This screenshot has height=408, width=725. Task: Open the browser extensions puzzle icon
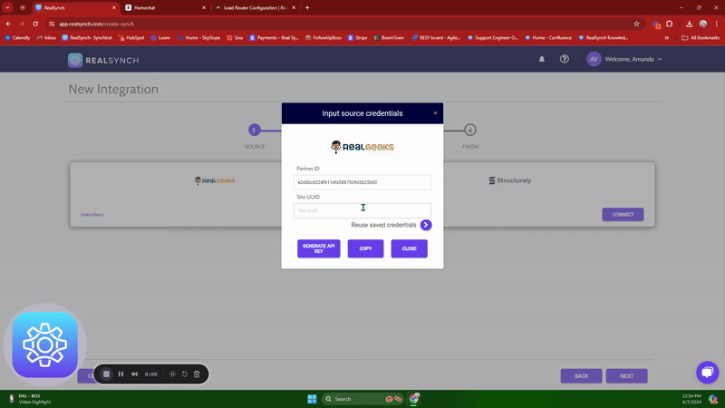pyautogui.click(x=669, y=24)
